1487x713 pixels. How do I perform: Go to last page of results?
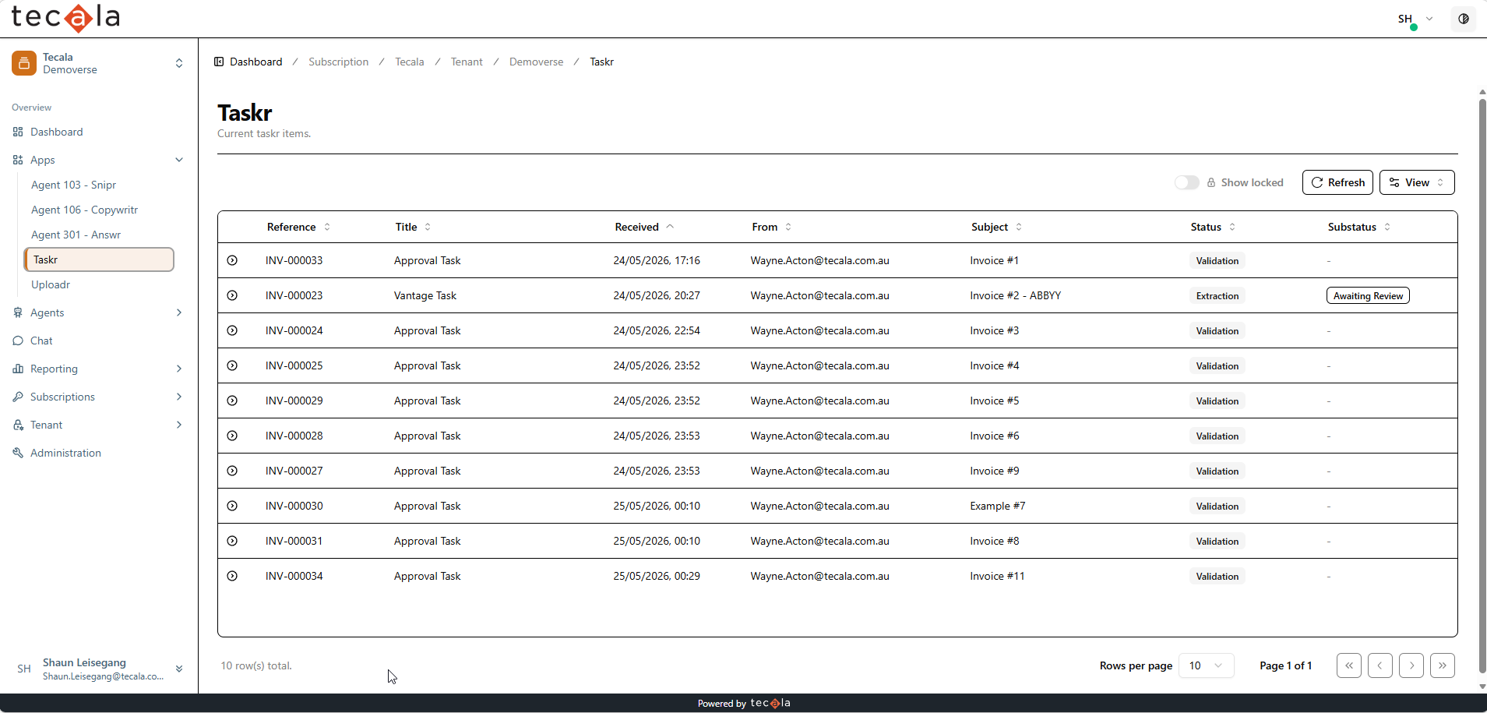[1443, 665]
